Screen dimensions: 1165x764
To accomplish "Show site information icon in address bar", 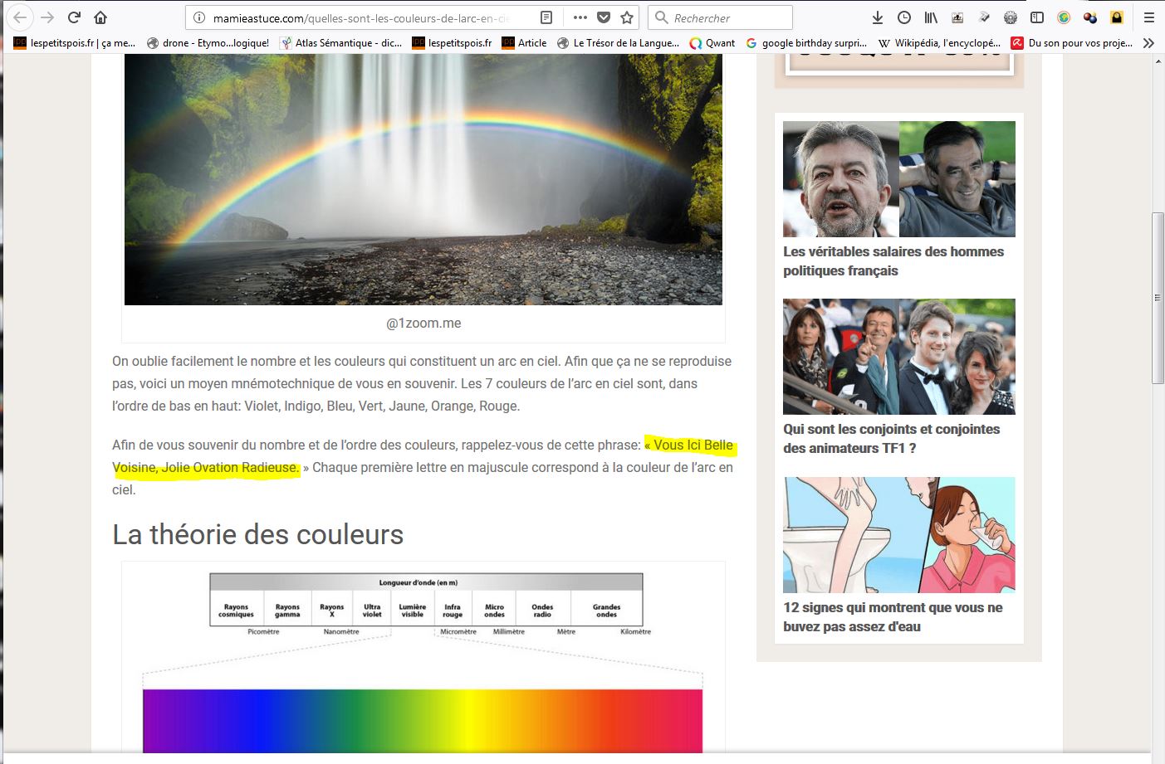I will 198,17.
